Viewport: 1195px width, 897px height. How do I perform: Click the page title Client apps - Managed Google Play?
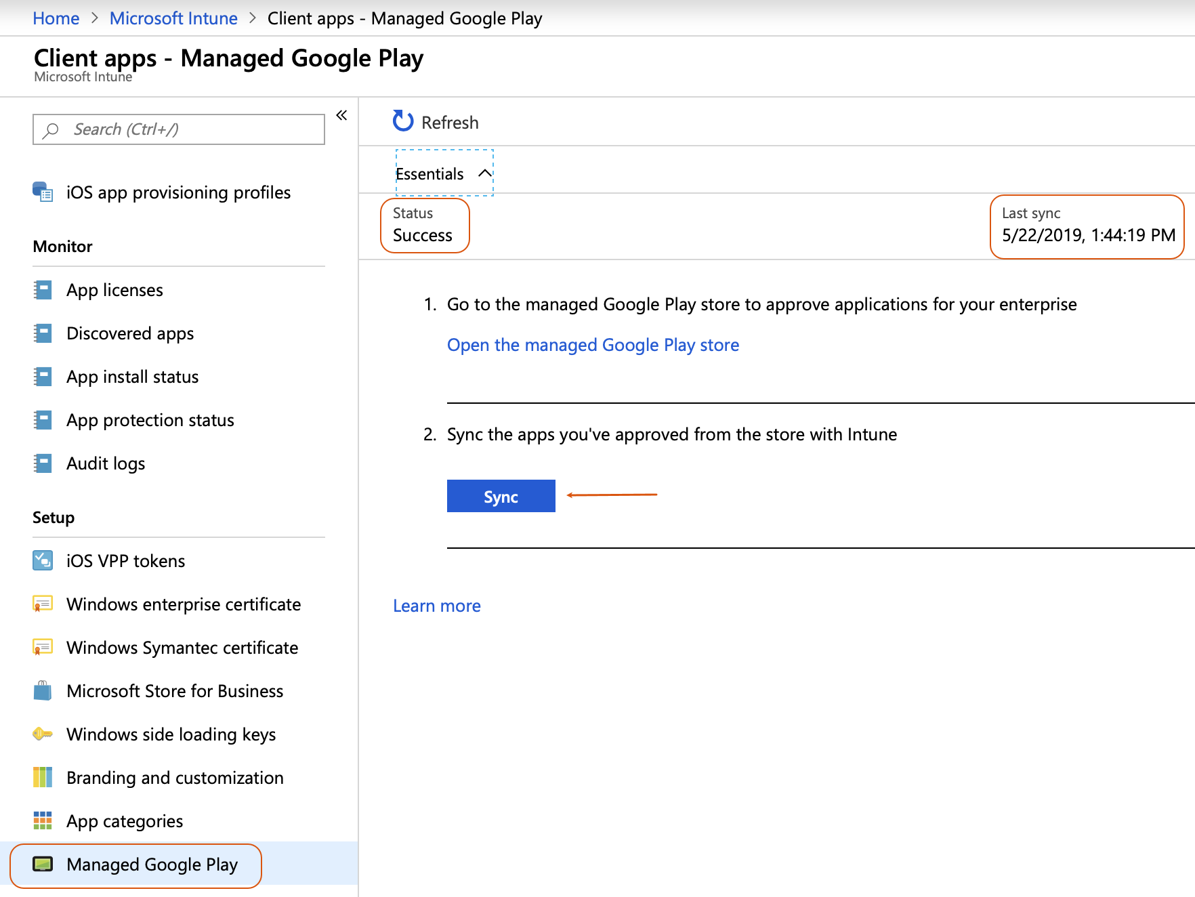click(229, 58)
